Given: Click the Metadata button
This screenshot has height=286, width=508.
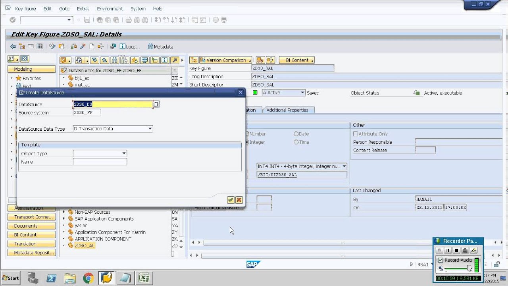Looking at the screenshot, I should coord(160,46).
